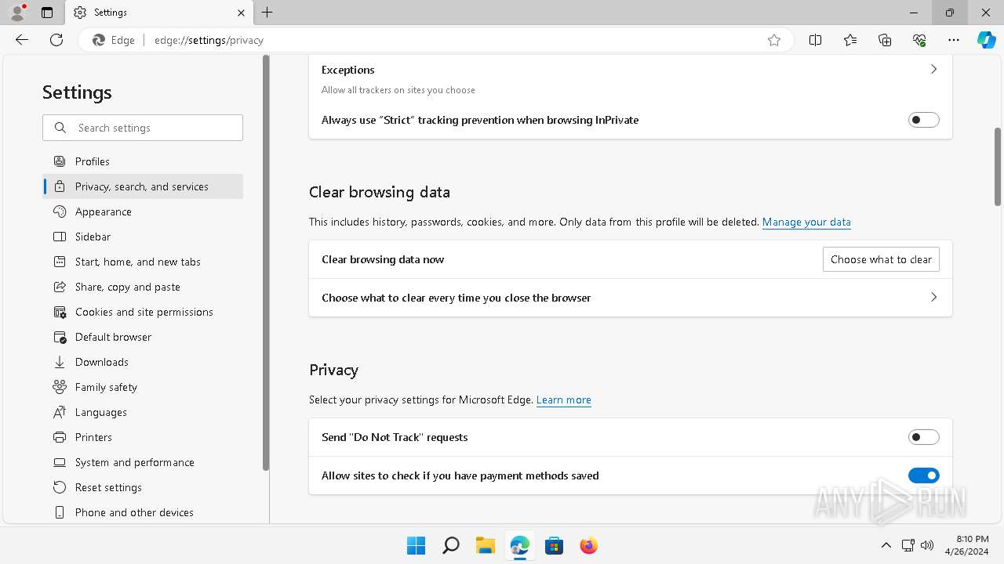Viewport: 1004px width, 564px height.
Task: Open Default browser settings
Action: coord(143,337)
